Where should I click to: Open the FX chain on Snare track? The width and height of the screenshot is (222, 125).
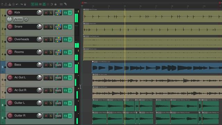pos(66,27)
